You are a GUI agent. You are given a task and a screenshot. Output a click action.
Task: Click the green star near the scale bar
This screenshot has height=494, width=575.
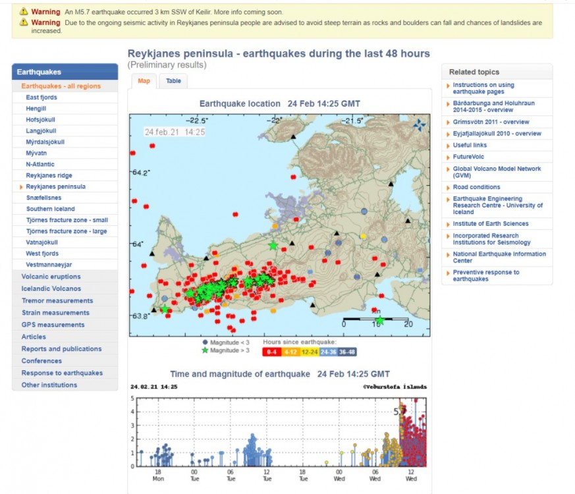[379, 321]
